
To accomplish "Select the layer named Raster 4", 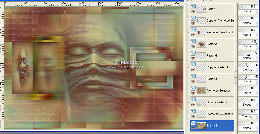I will point(212,56).
